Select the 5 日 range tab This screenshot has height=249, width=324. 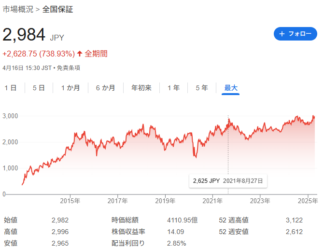(39, 88)
